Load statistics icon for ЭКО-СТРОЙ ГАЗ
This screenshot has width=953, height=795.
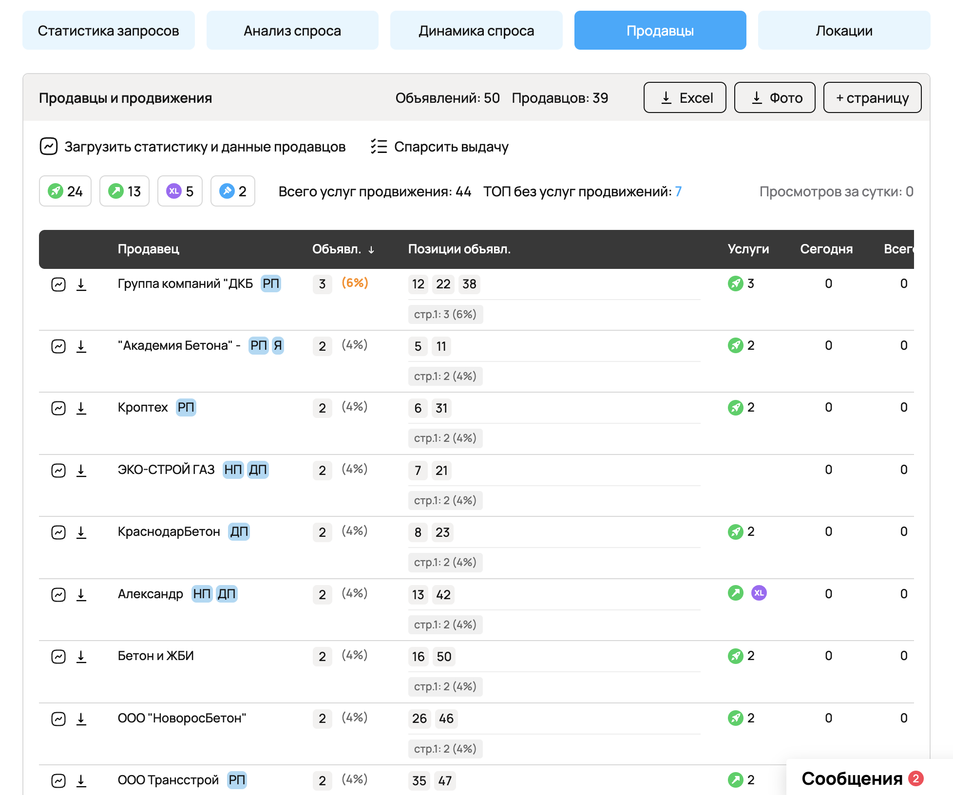58,470
